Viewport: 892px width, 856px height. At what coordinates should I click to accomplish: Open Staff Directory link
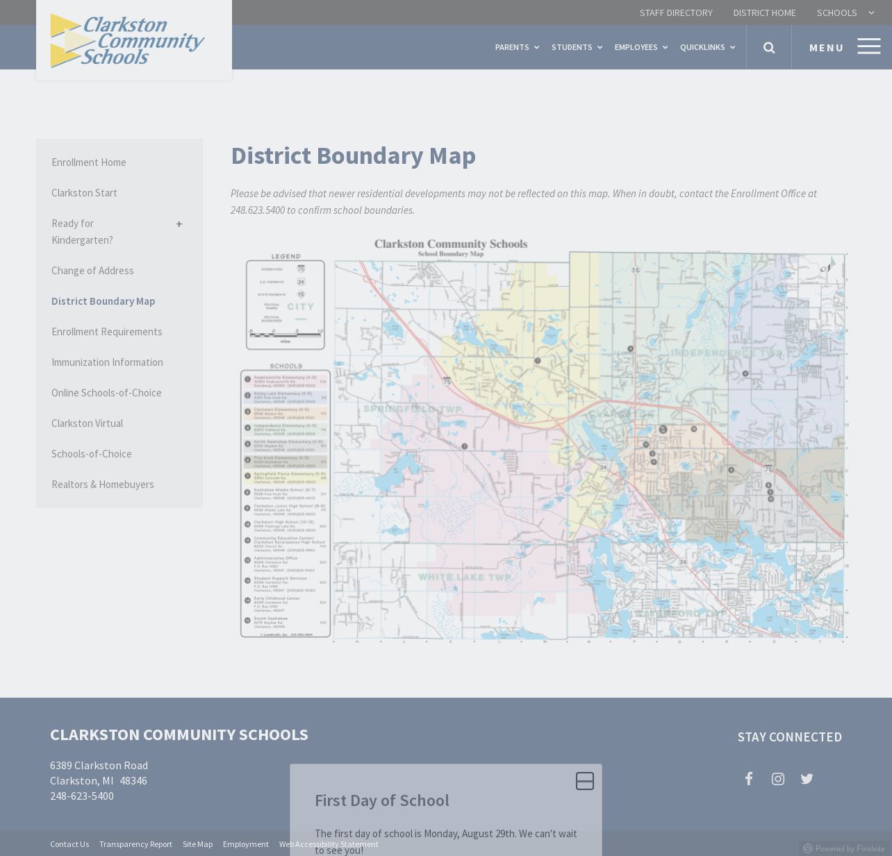676,12
